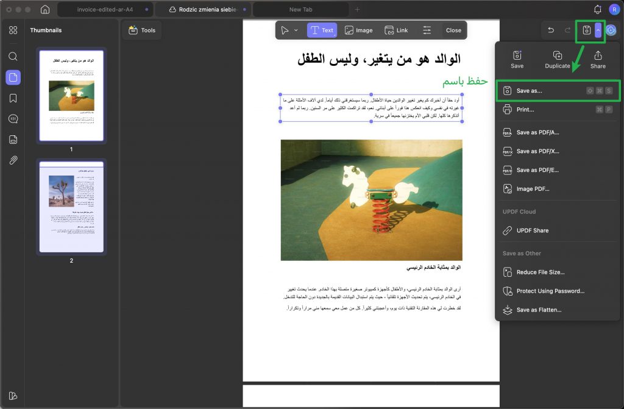The width and height of the screenshot is (624, 409).
Task: Open the UPDF AI assistant icon
Action: click(611, 30)
